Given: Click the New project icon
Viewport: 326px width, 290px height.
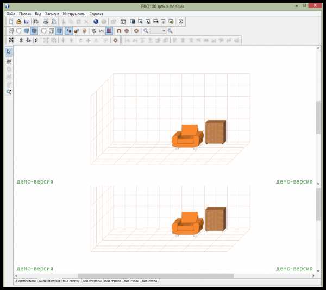Looking at the screenshot, I should tap(11, 22).
